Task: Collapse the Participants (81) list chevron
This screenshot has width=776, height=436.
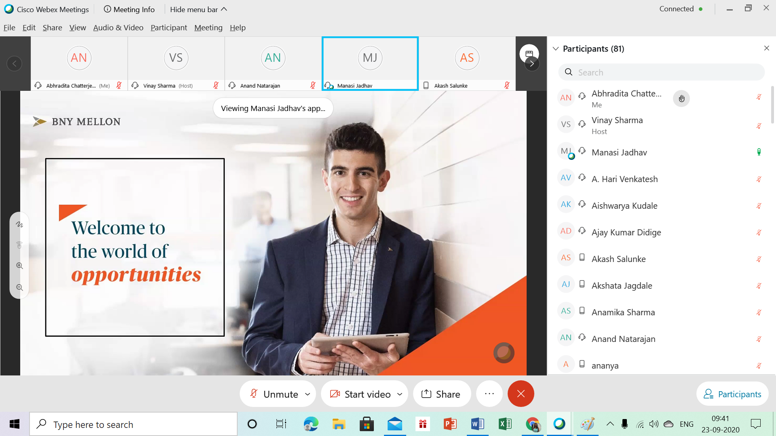Action: coord(556,48)
